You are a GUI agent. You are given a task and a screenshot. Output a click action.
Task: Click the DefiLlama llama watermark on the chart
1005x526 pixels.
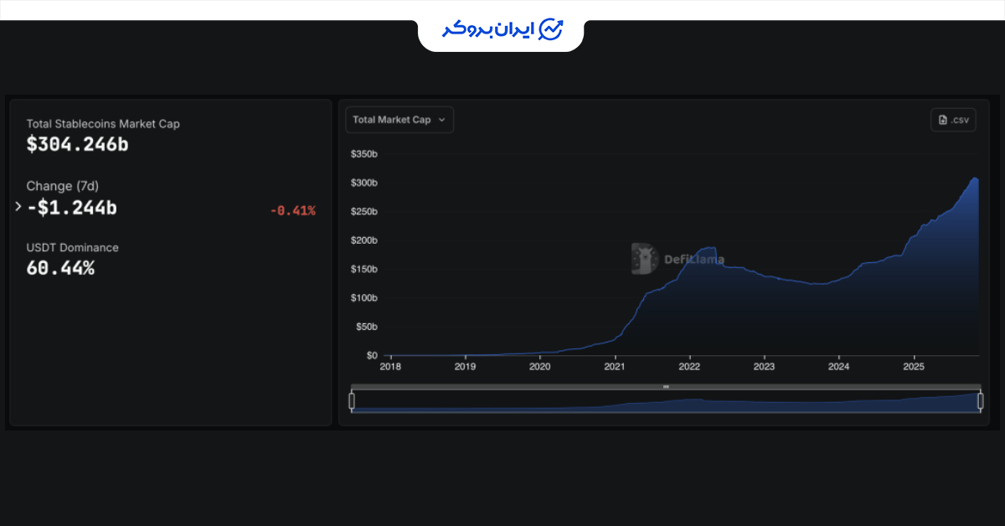click(x=645, y=258)
